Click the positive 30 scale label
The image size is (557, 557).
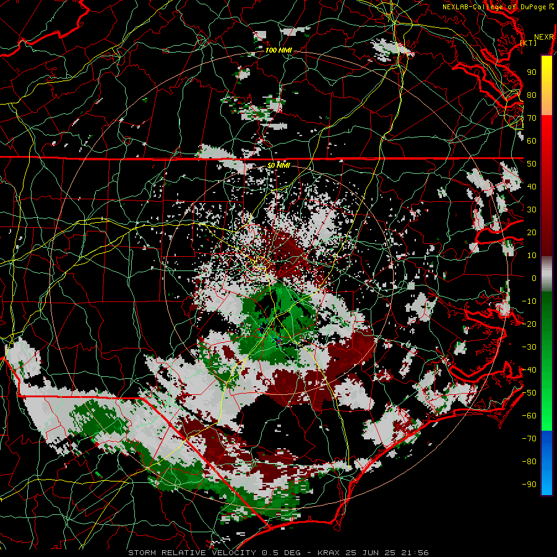click(x=532, y=210)
